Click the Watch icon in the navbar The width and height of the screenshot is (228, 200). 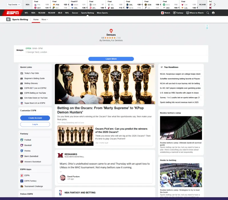(x=162, y=13)
